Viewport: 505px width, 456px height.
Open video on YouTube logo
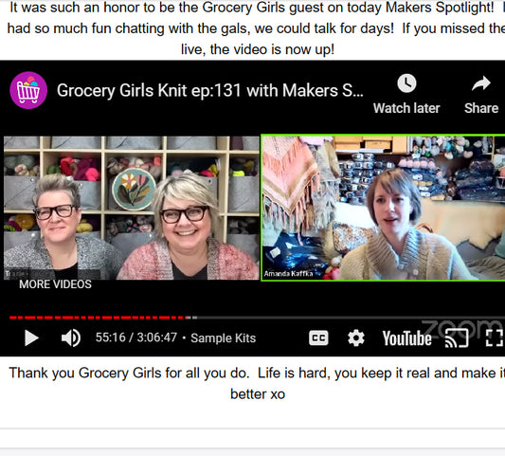point(406,338)
